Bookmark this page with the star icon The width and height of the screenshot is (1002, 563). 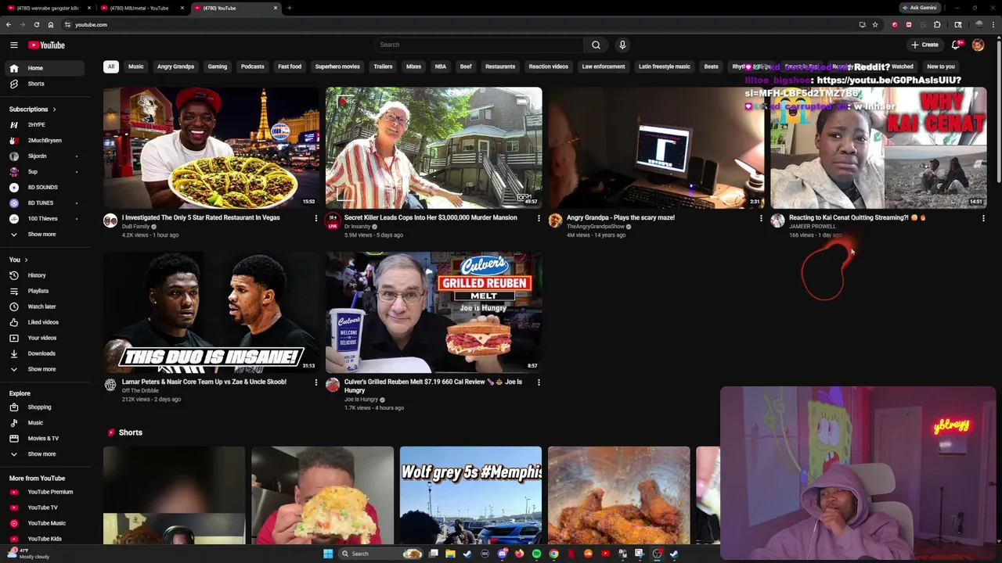tap(875, 24)
